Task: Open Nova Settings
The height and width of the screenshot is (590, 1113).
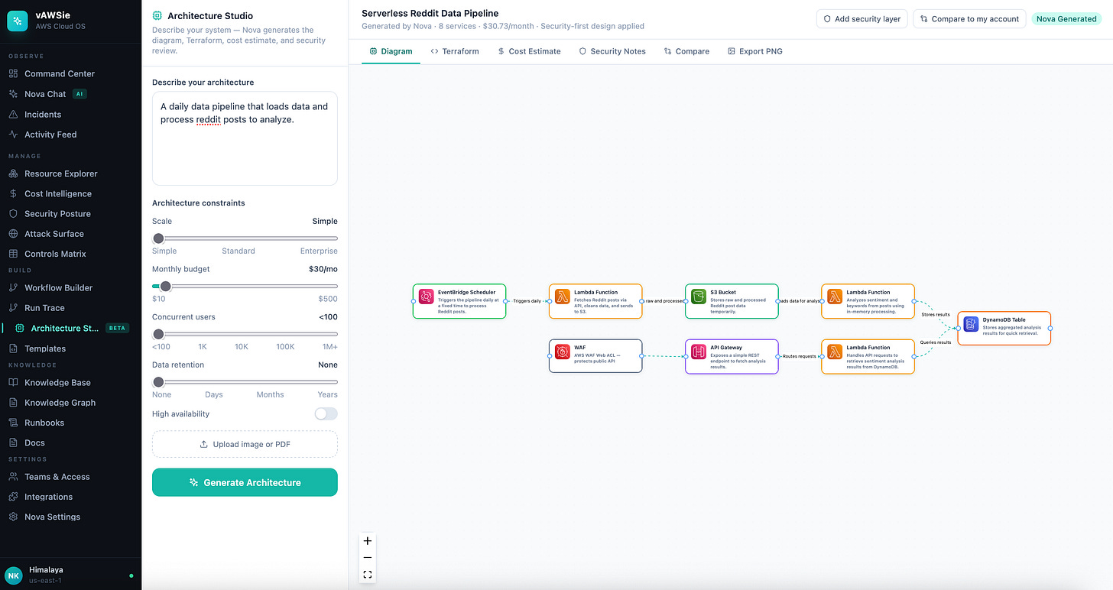Action: 52,517
